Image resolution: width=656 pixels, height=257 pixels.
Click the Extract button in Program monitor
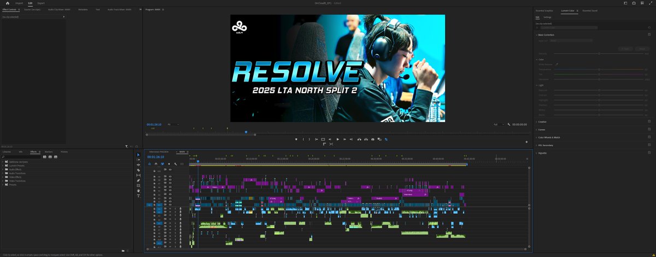(x=366, y=139)
